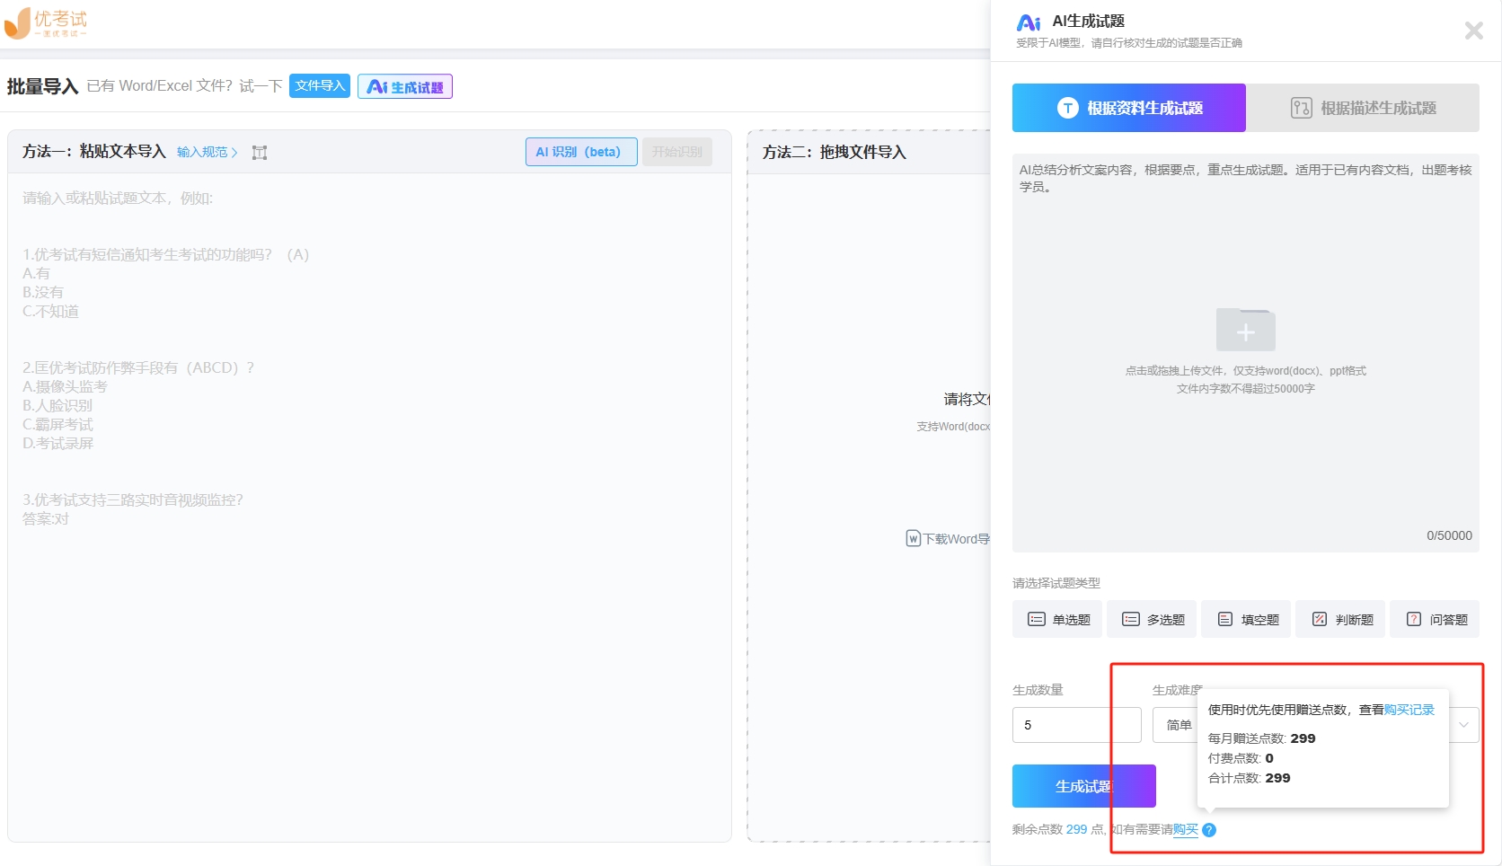Viewport: 1502px width, 866px height.
Task: Click the 开始识别 button
Action: (x=677, y=152)
